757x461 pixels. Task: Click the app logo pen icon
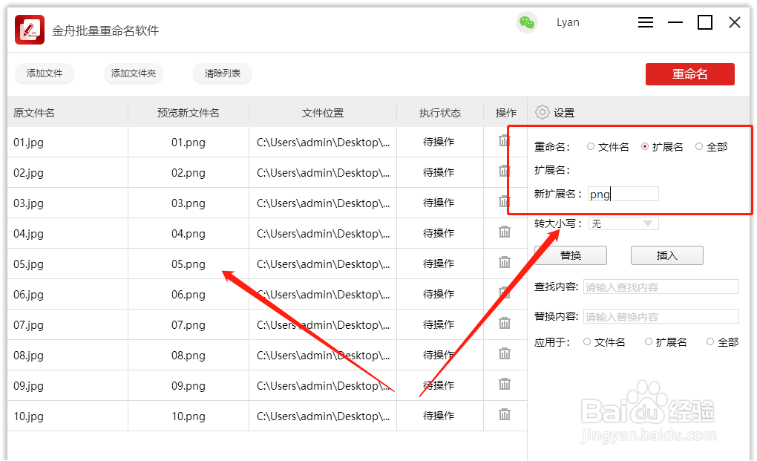(28, 22)
